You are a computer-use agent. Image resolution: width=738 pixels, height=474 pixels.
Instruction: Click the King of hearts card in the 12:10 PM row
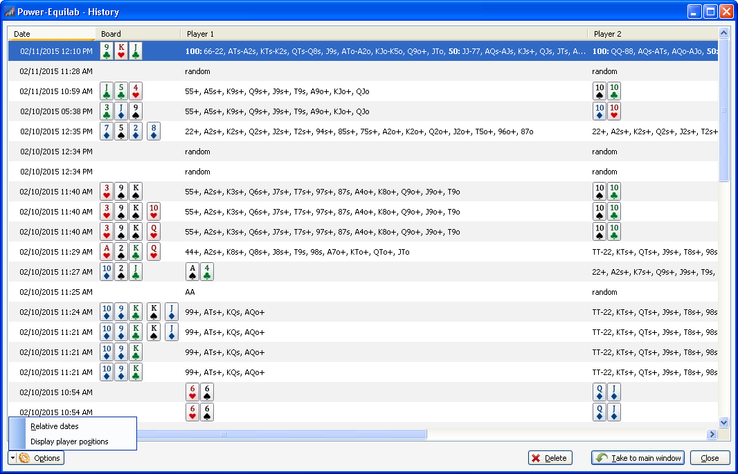121,51
